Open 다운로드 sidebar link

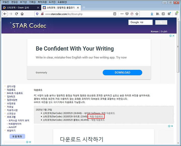(x=11, y=90)
